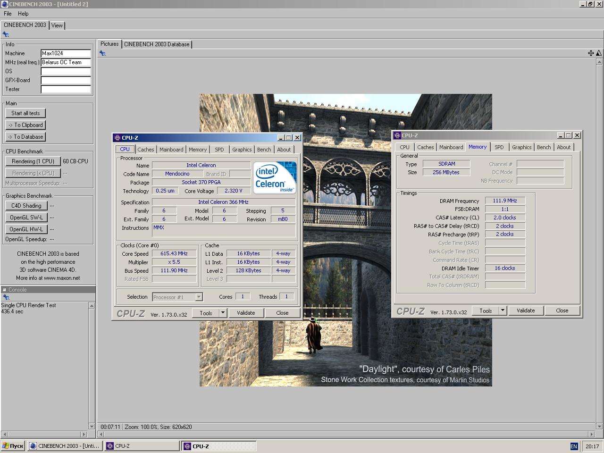Viewport: 604px width, 453px height.
Task: Click the move arrows icon in picture view
Action: point(591,53)
